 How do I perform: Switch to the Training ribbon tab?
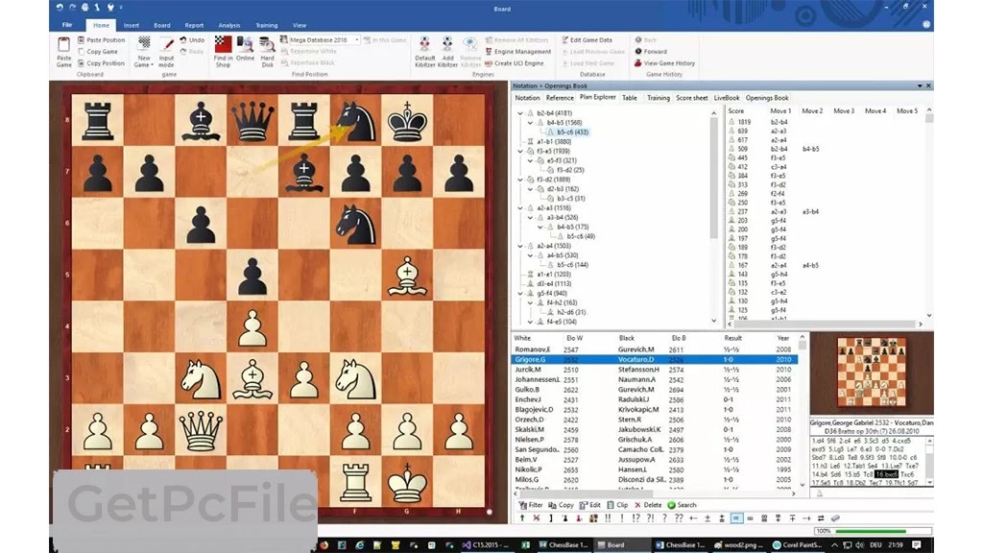tap(267, 26)
